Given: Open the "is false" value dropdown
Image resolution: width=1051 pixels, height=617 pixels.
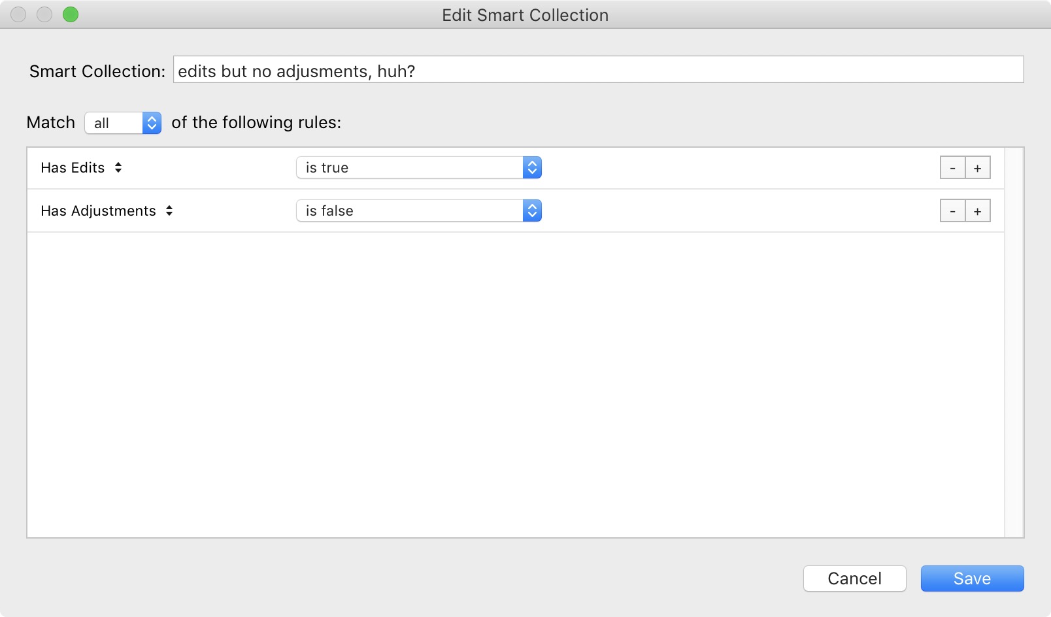Looking at the screenshot, I should coord(418,211).
